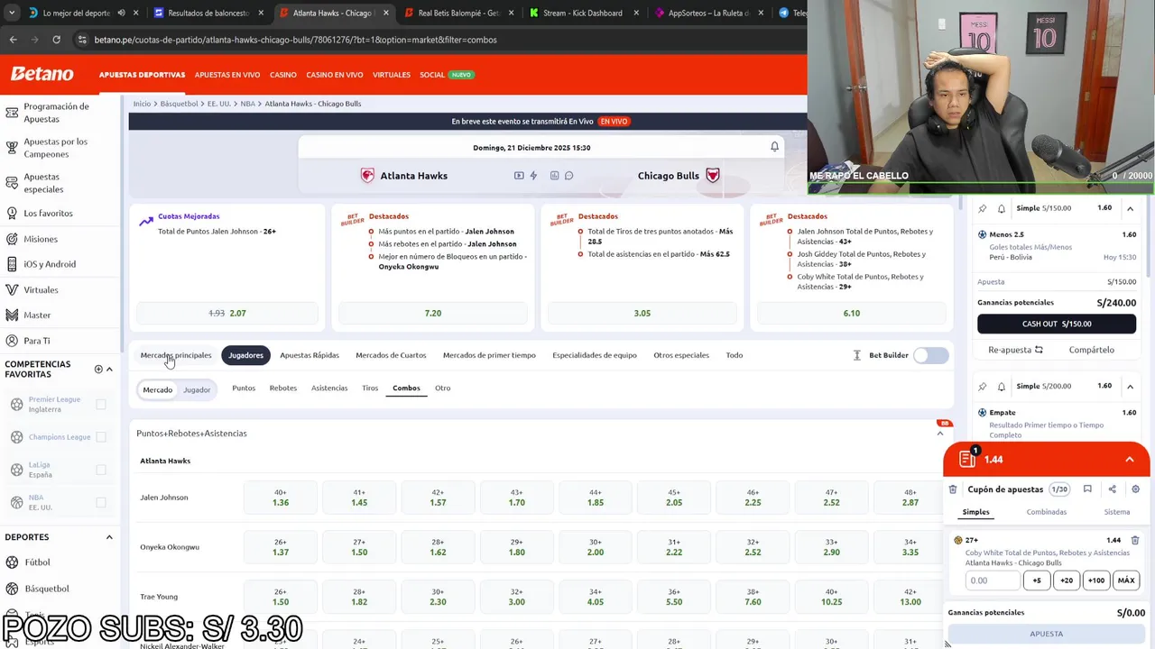
Task: Add favorite competition with plus icon
Action: [x=98, y=370]
